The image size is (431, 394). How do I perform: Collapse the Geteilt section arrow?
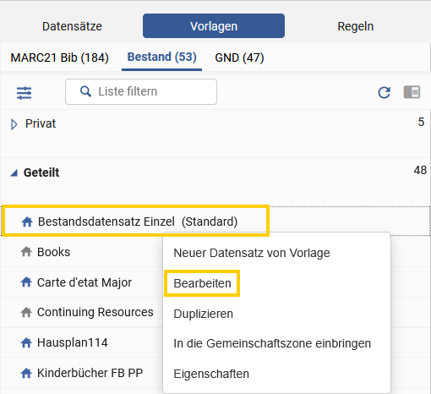14,172
